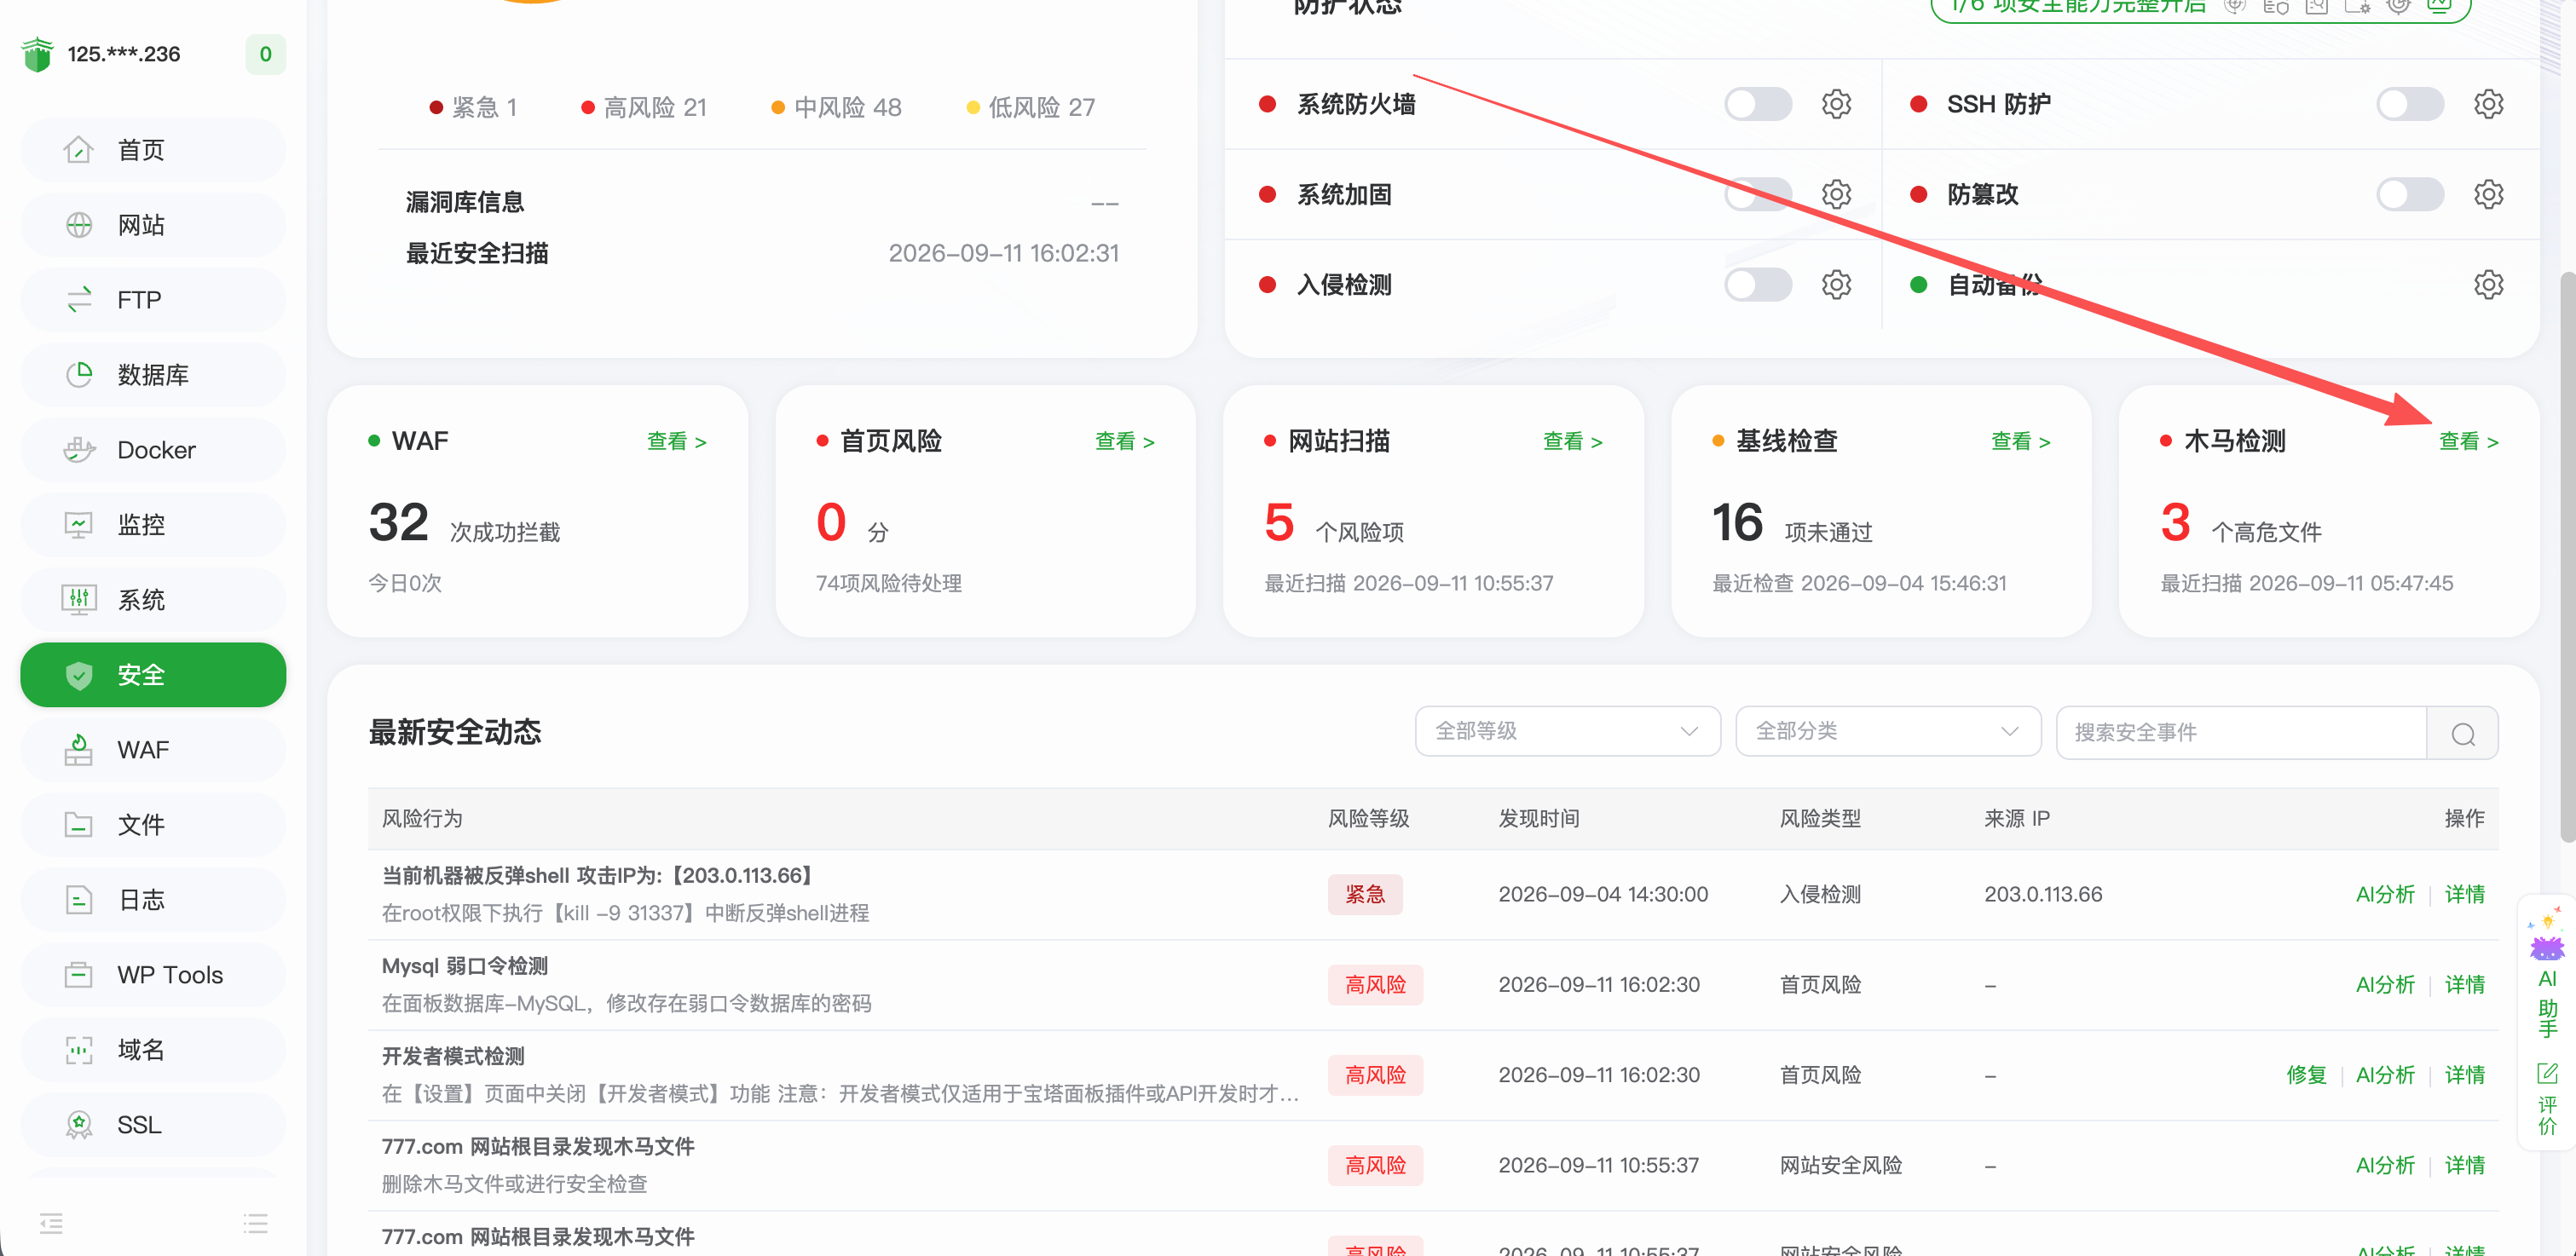Open settings gear for 自动备份
This screenshot has width=2576, height=1256.
[x=2488, y=285]
